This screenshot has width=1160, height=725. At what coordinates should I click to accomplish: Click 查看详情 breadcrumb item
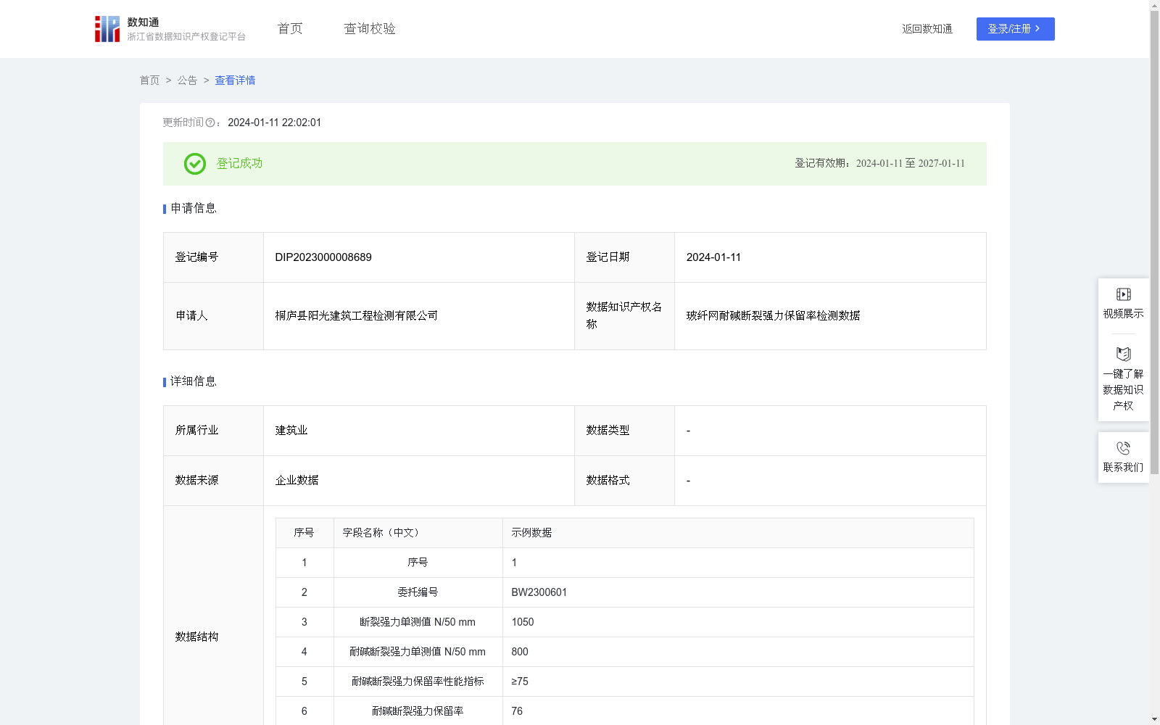pos(235,80)
